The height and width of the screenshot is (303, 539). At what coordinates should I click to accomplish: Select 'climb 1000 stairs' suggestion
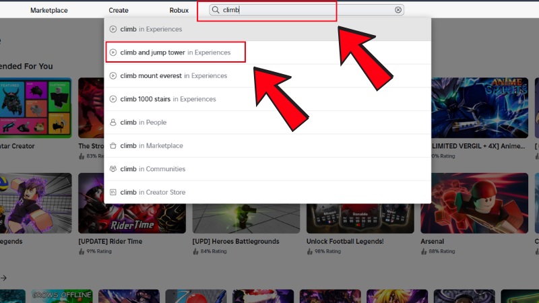(267, 99)
